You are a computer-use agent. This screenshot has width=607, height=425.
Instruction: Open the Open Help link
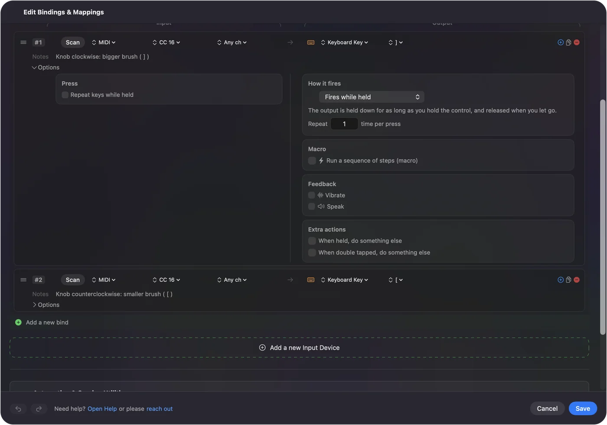[102, 409]
